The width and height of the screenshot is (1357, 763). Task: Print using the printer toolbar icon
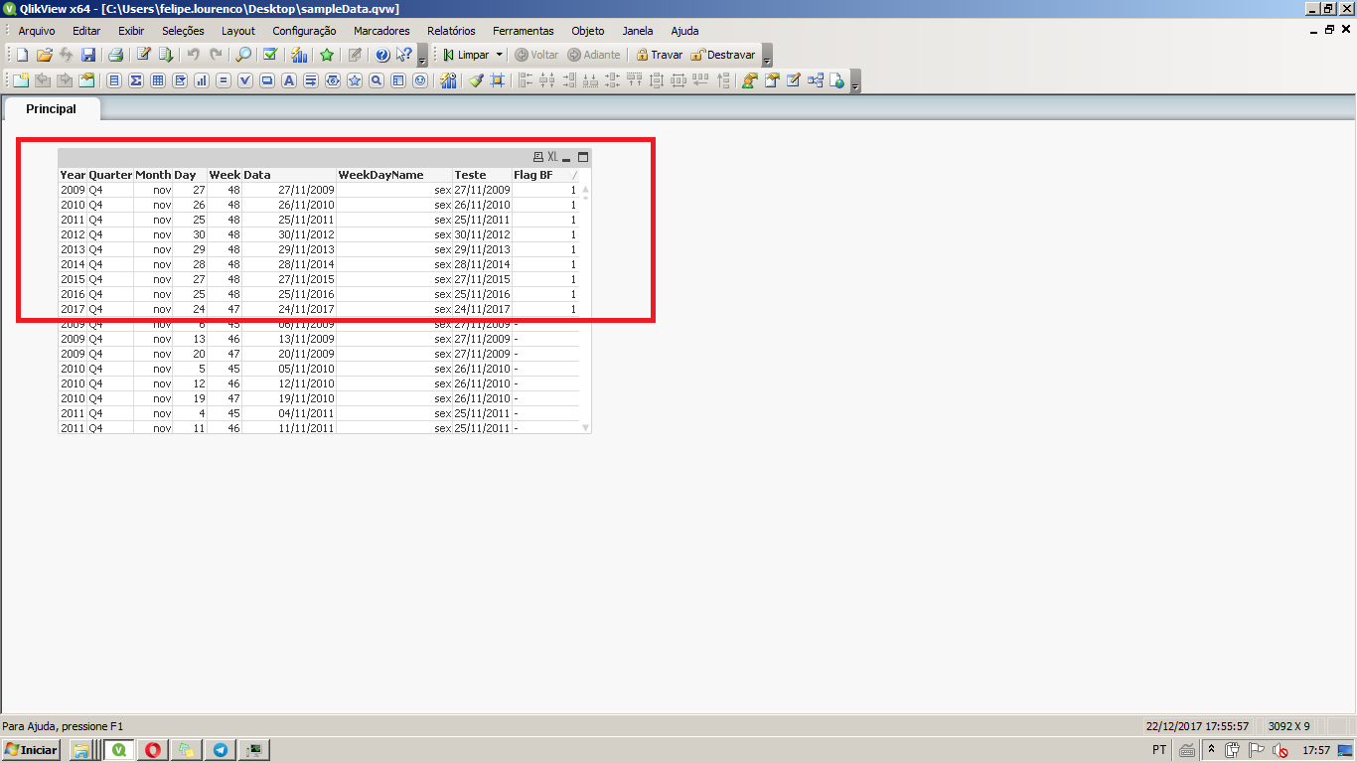pyautogui.click(x=115, y=55)
